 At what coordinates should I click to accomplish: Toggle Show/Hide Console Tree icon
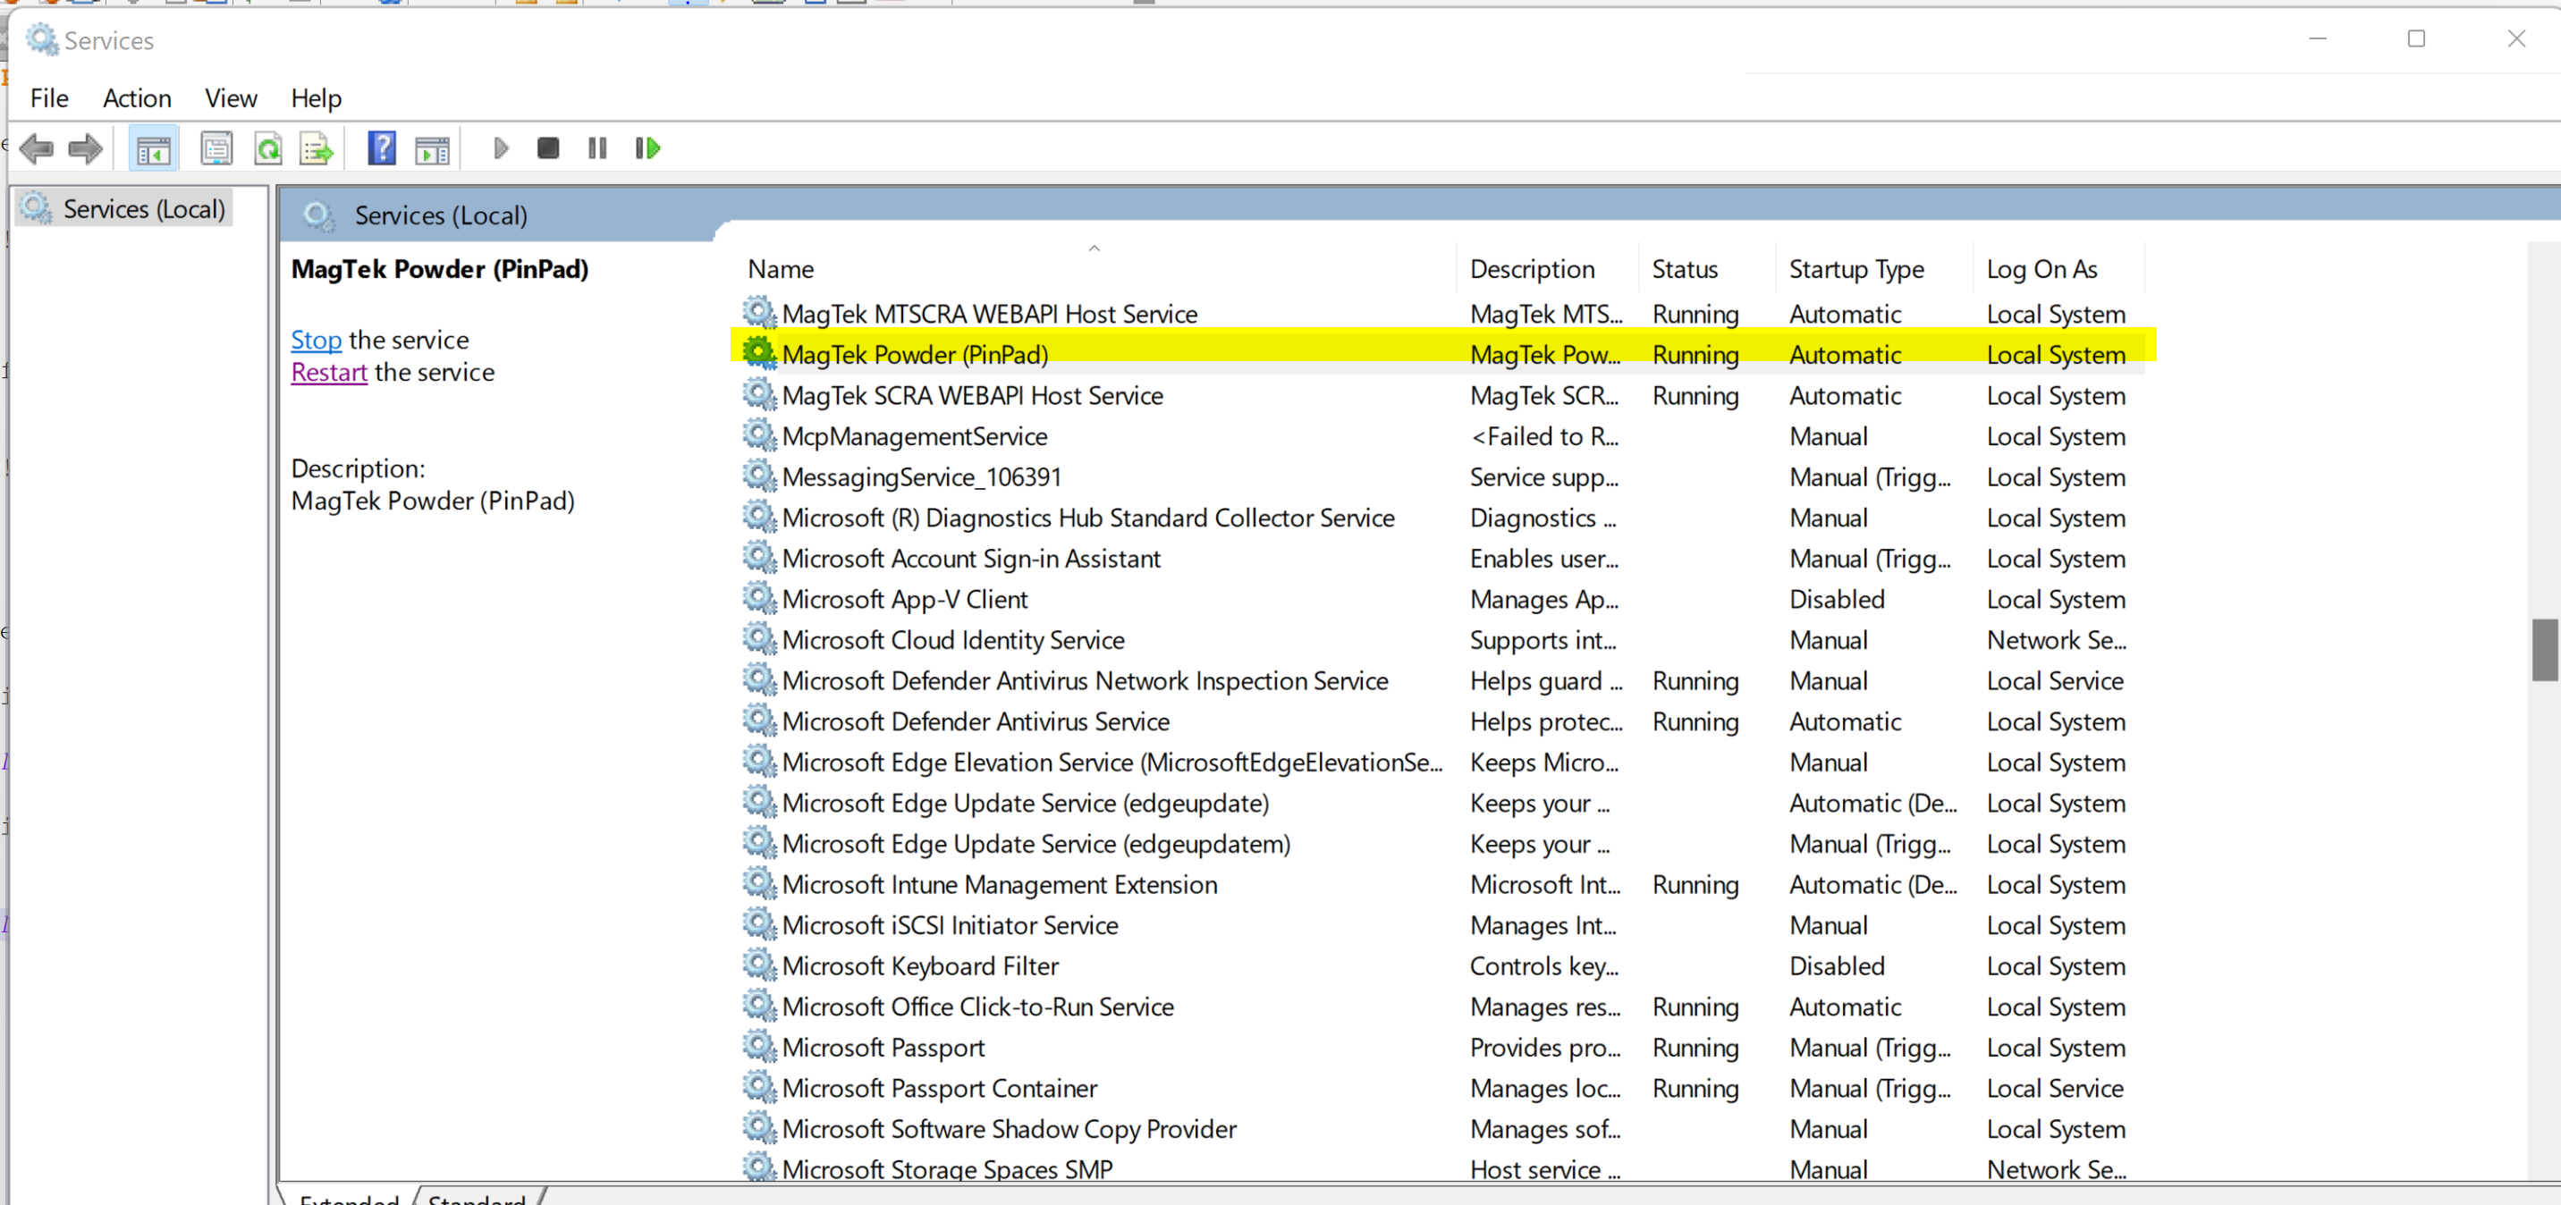(153, 149)
